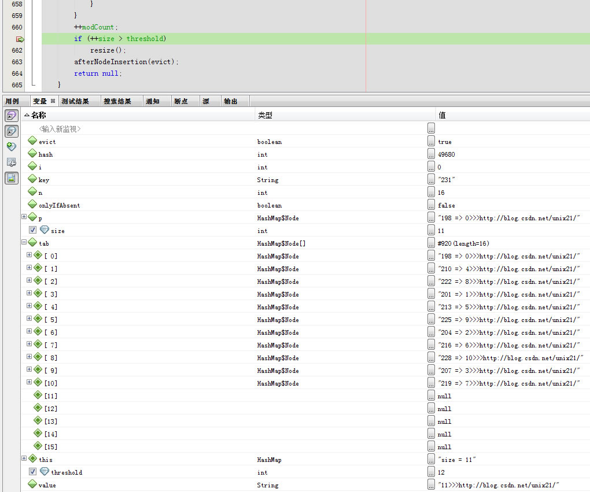Image resolution: width=590 pixels, height=492 pixels.
Task: Select the "size = 11" value cell
Action: click(x=457, y=460)
